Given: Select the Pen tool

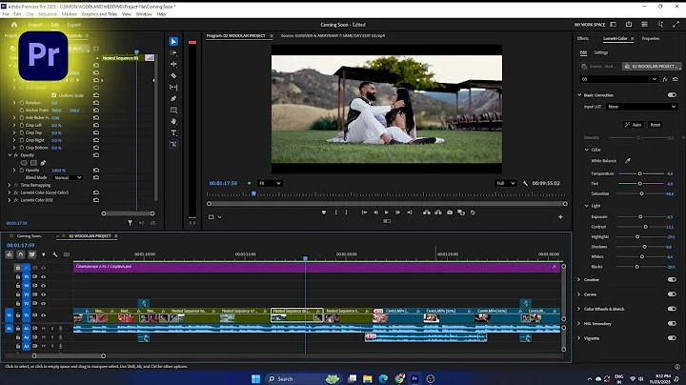Looking at the screenshot, I should coord(173,98).
